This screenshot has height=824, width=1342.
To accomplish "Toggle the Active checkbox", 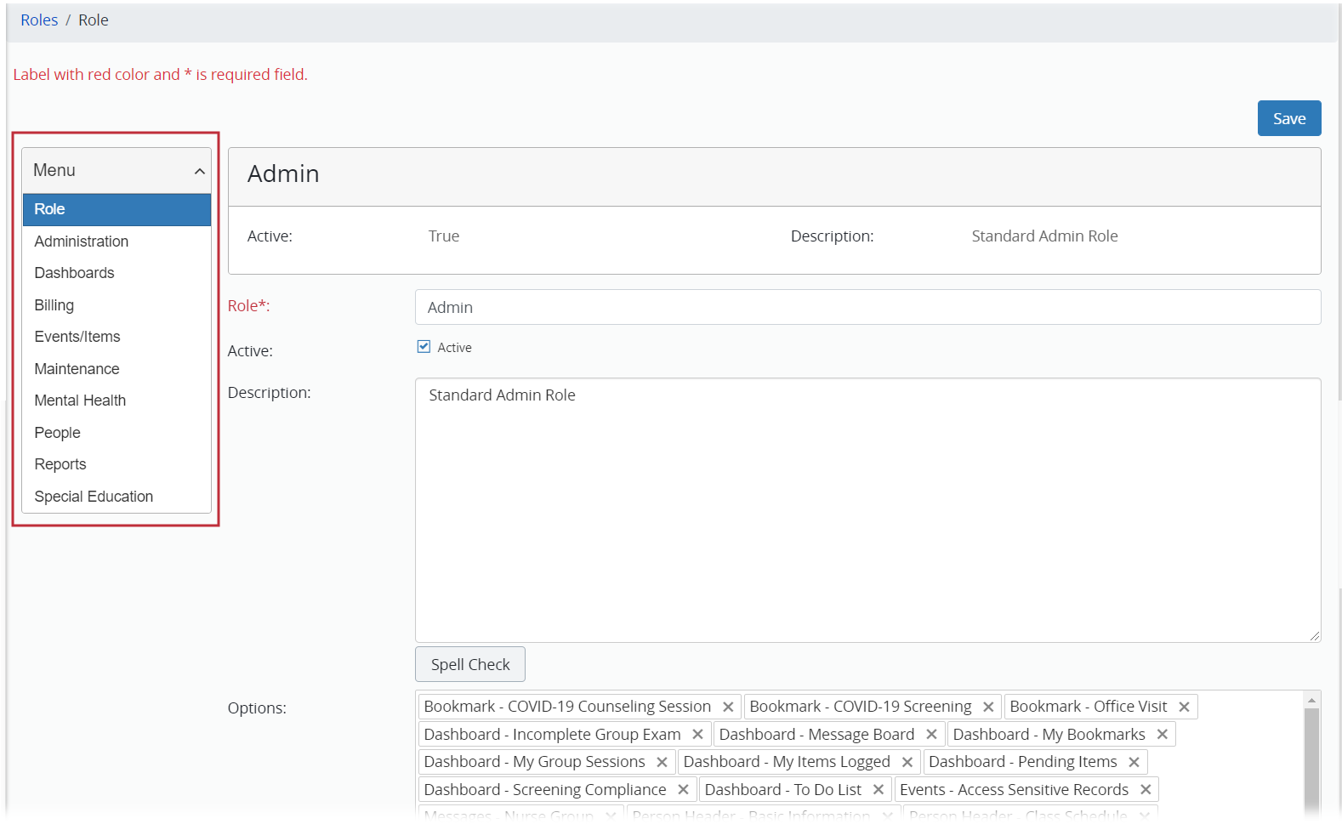I will click(424, 347).
